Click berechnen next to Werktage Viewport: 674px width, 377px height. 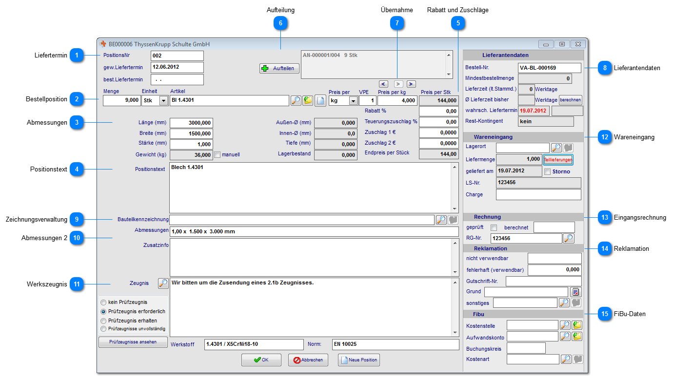[x=571, y=100]
